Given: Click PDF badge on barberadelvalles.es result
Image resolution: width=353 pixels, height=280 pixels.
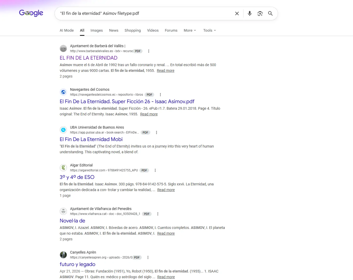Looking at the screenshot, I should click(138, 51).
